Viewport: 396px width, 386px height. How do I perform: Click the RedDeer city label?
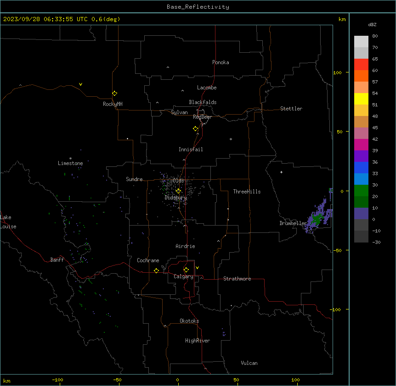(202, 117)
